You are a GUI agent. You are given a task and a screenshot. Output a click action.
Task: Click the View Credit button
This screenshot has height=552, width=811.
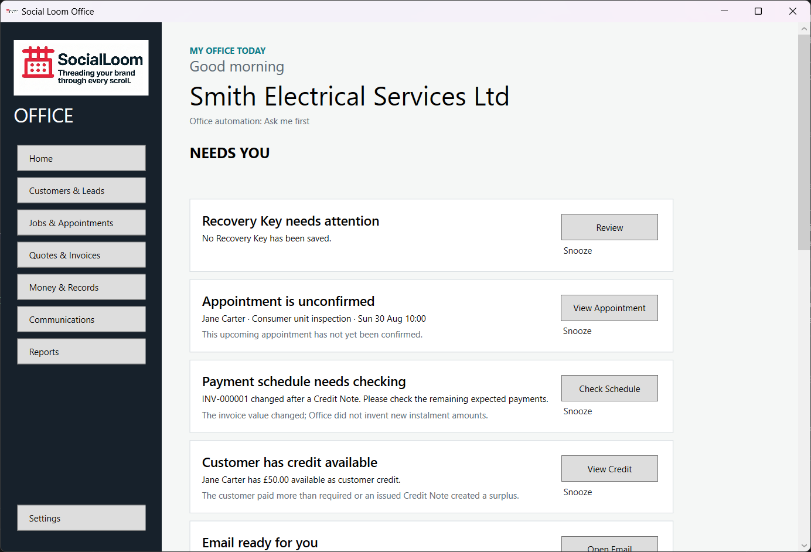click(x=609, y=469)
